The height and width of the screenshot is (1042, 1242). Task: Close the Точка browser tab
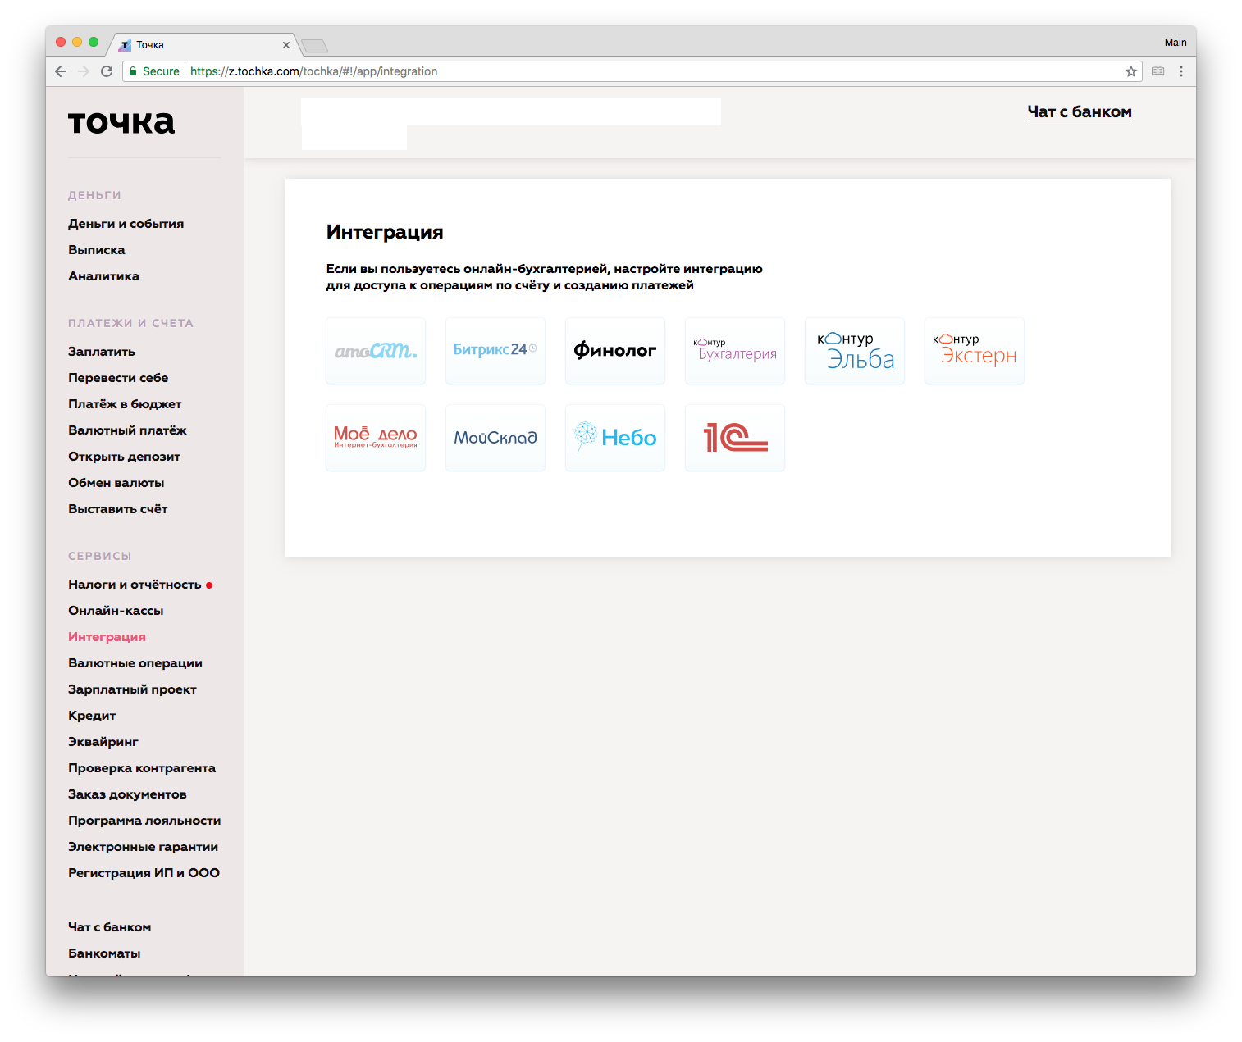click(x=286, y=45)
